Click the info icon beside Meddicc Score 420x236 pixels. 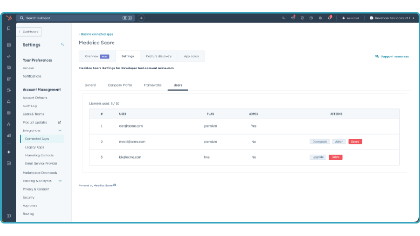pyautogui.click(x=115, y=185)
